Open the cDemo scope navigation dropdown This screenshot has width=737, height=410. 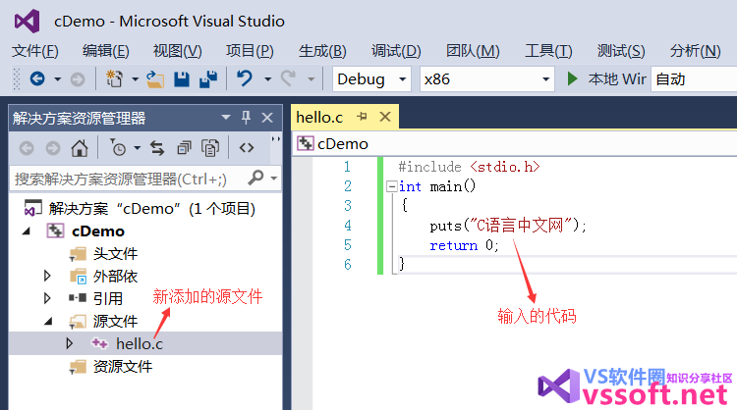pyautogui.click(x=516, y=143)
